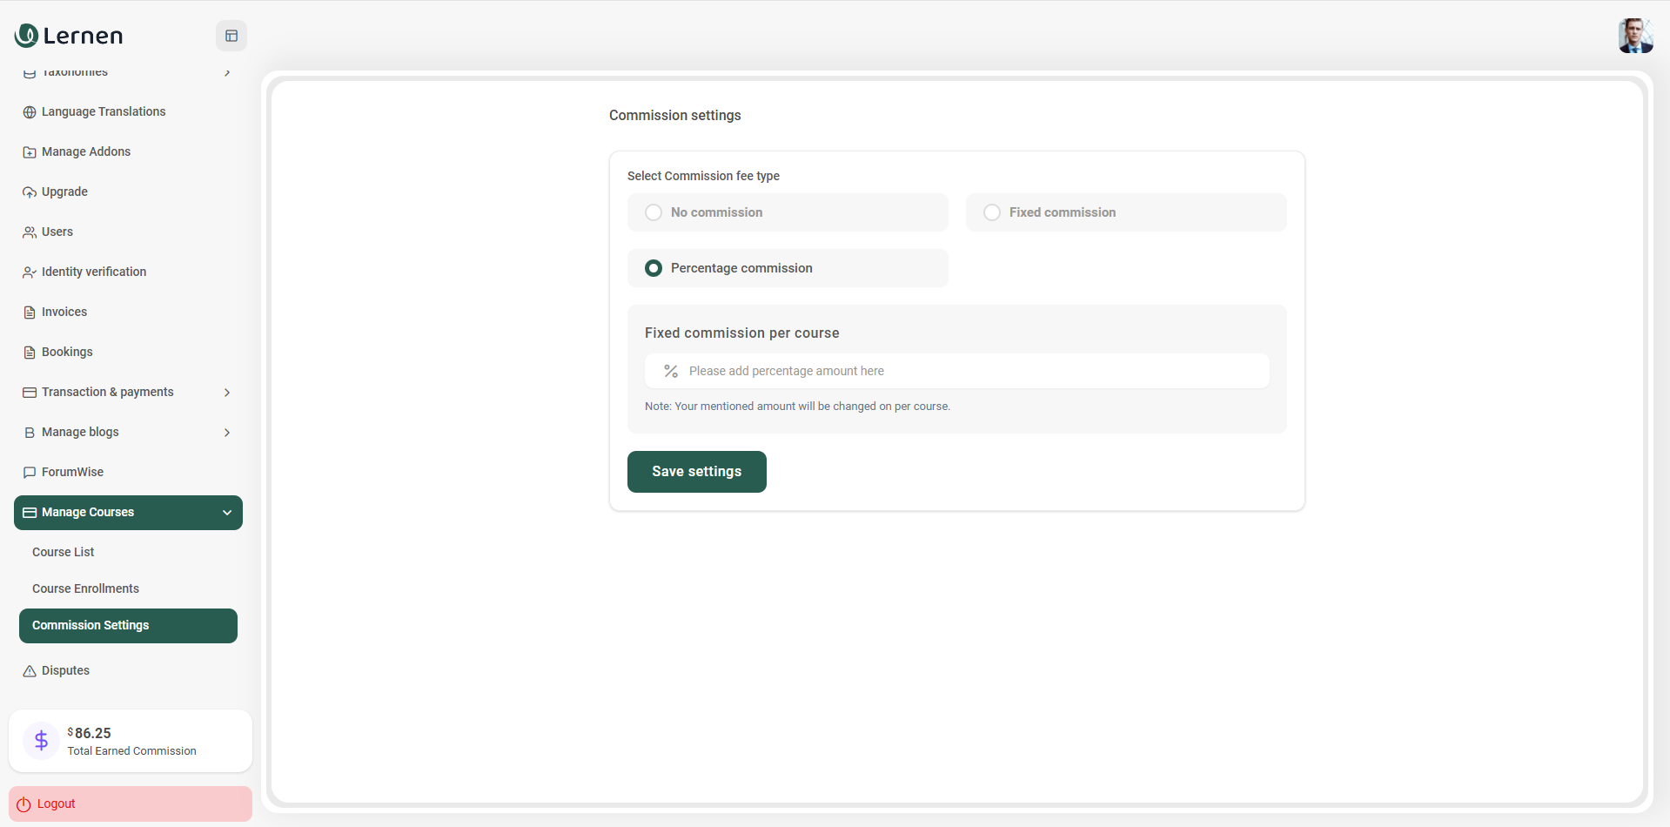Click the sidebar collapse toggle icon

click(x=231, y=36)
